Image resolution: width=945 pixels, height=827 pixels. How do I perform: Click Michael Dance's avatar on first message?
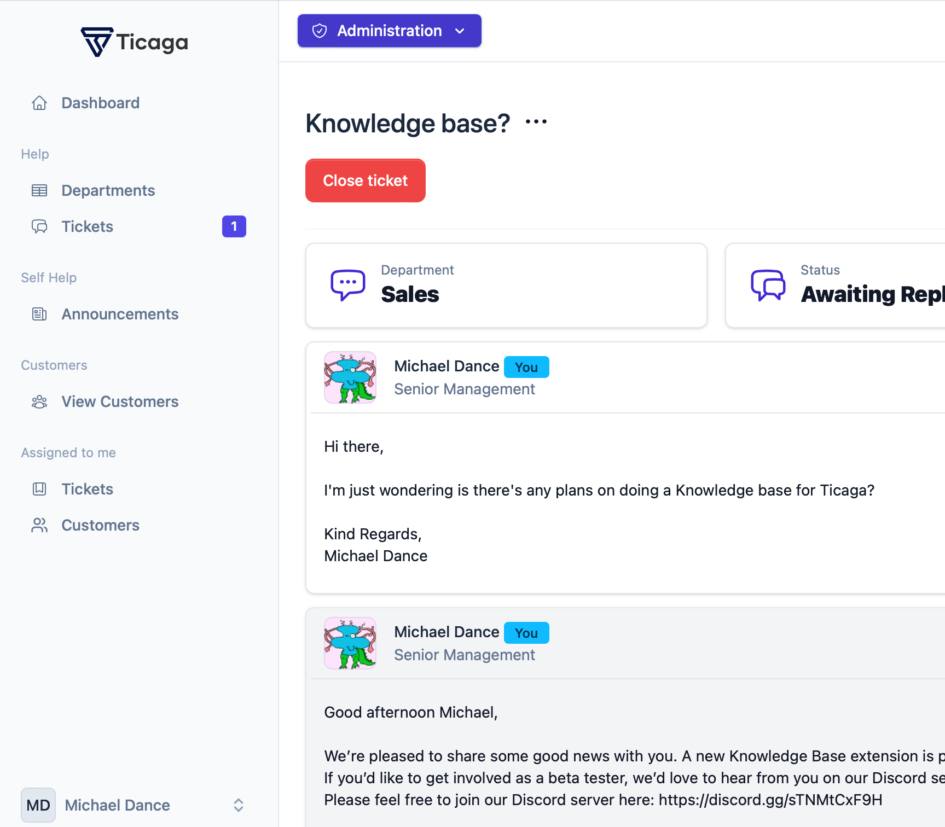(350, 377)
